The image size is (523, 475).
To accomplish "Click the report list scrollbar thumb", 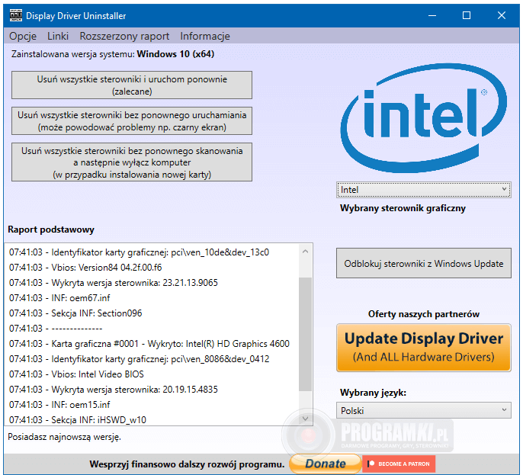I will 305,334.
